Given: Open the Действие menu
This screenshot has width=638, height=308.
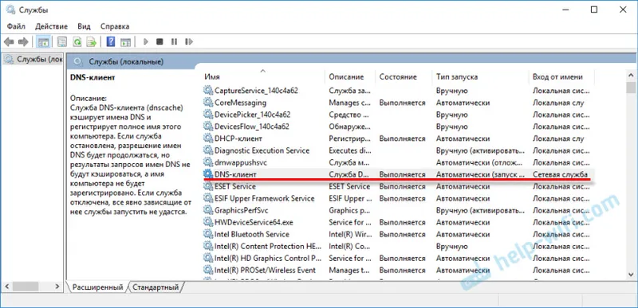Looking at the screenshot, I should (x=51, y=26).
